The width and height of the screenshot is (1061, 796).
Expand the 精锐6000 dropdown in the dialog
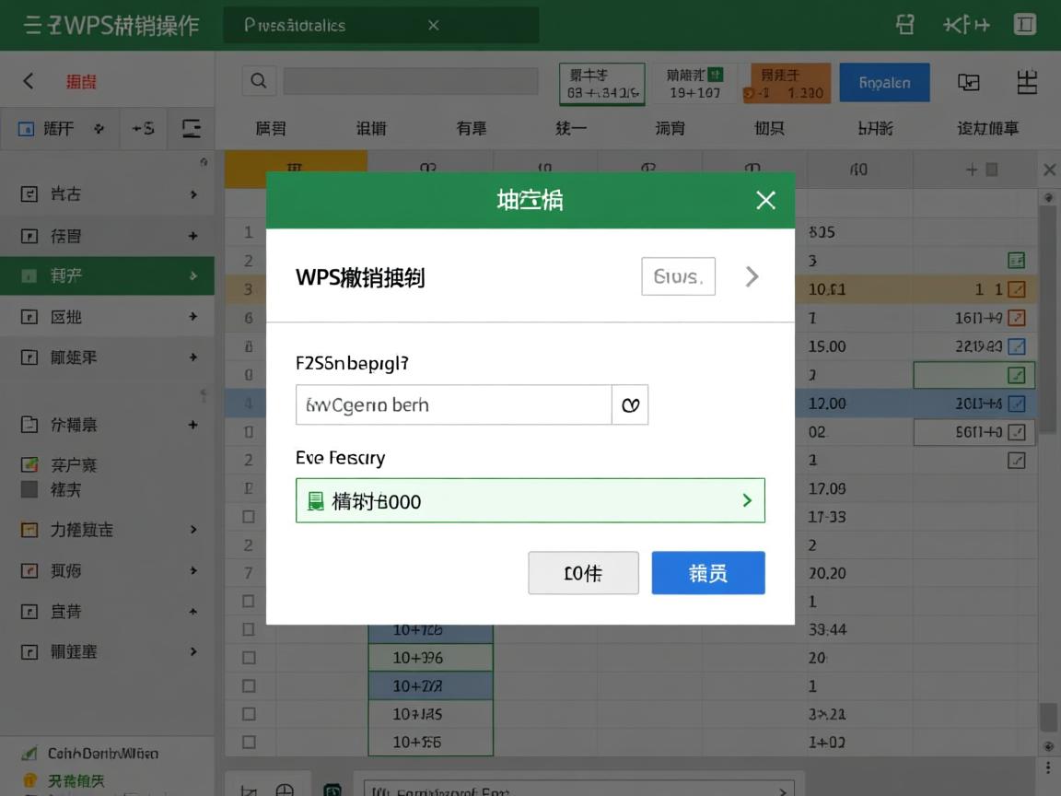pyautogui.click(x=747, y=500)
